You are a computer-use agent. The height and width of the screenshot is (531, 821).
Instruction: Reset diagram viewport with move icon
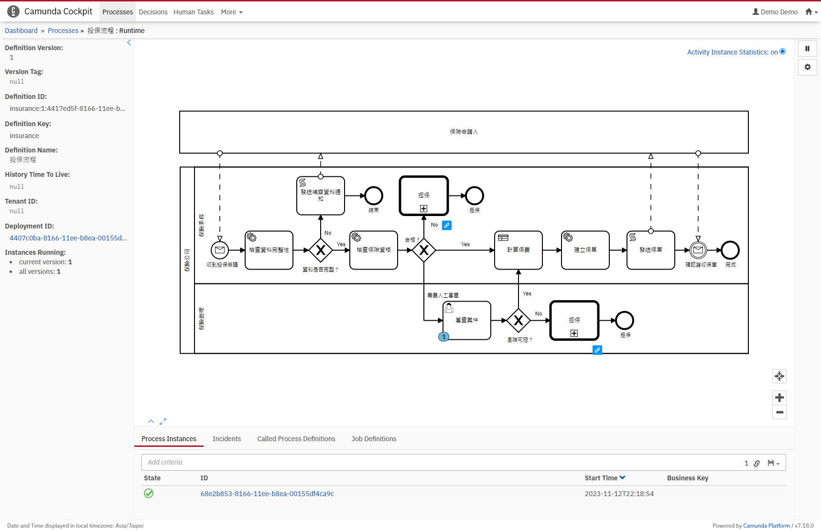pyautogui.click(x=779, y=376)
